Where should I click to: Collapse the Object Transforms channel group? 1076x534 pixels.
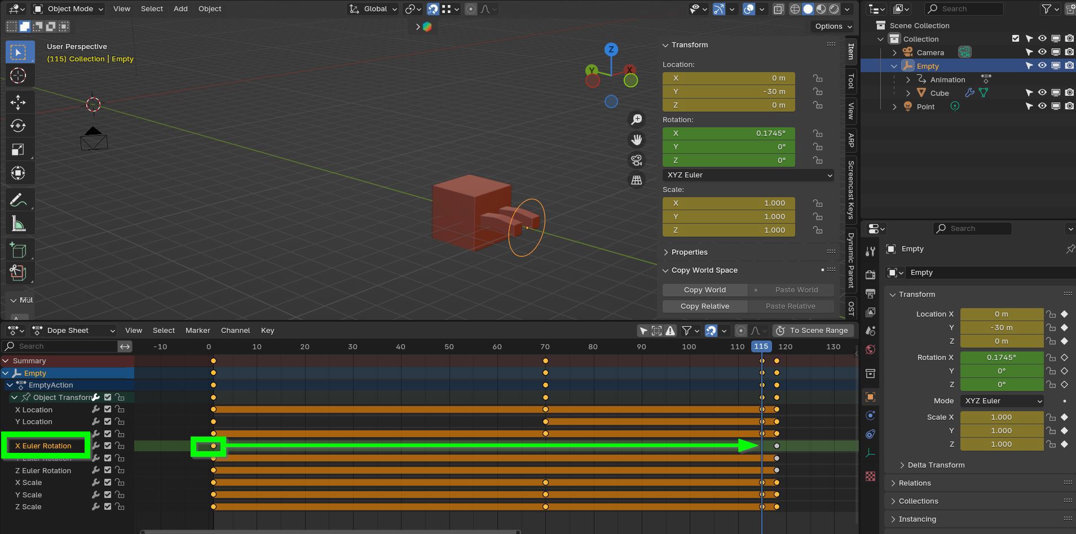[14, 397]
